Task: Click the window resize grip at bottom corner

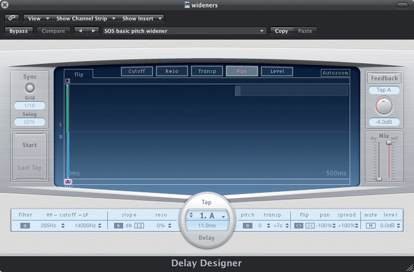Action: pos(410,268)
